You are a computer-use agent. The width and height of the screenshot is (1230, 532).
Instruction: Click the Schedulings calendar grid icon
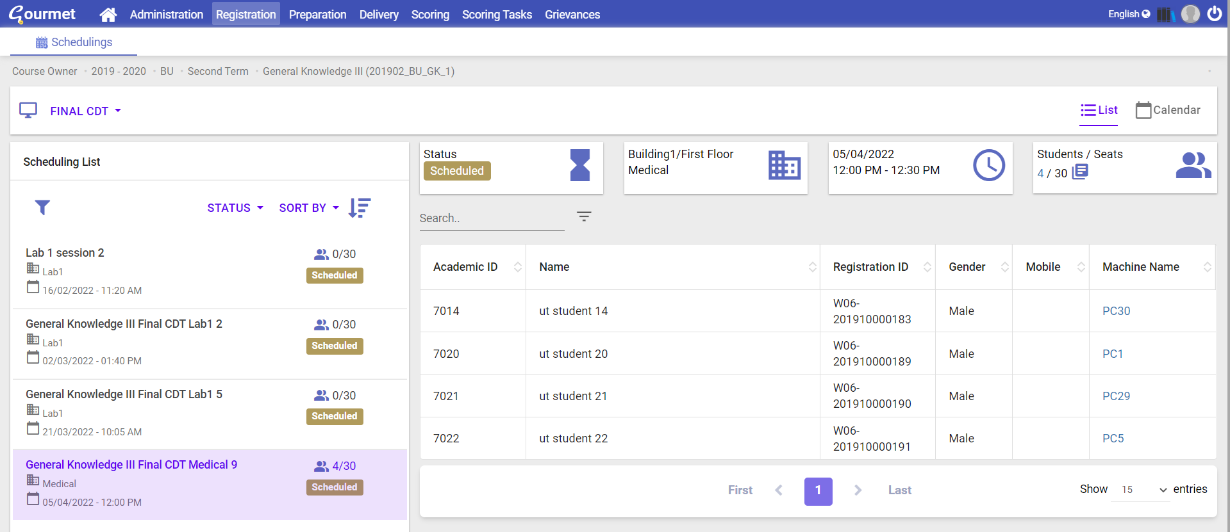[x=42, y=42]
